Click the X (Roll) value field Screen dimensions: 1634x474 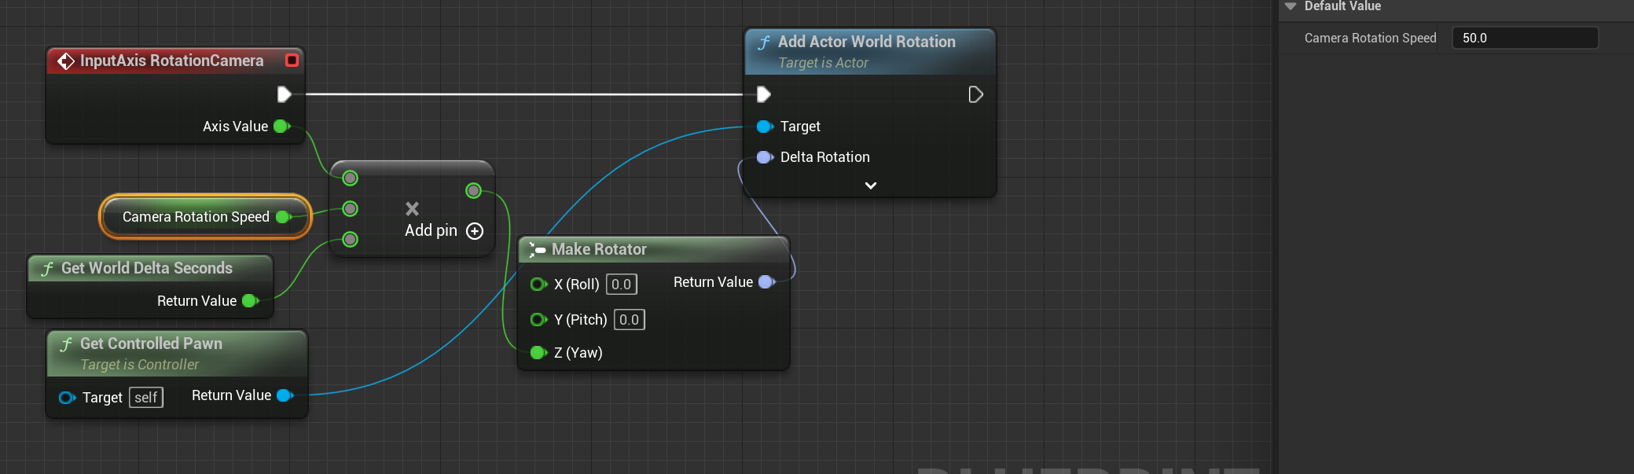pos(622,285)
